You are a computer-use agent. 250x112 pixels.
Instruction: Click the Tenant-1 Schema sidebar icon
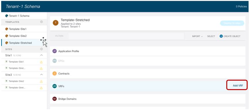coord(7,16)
